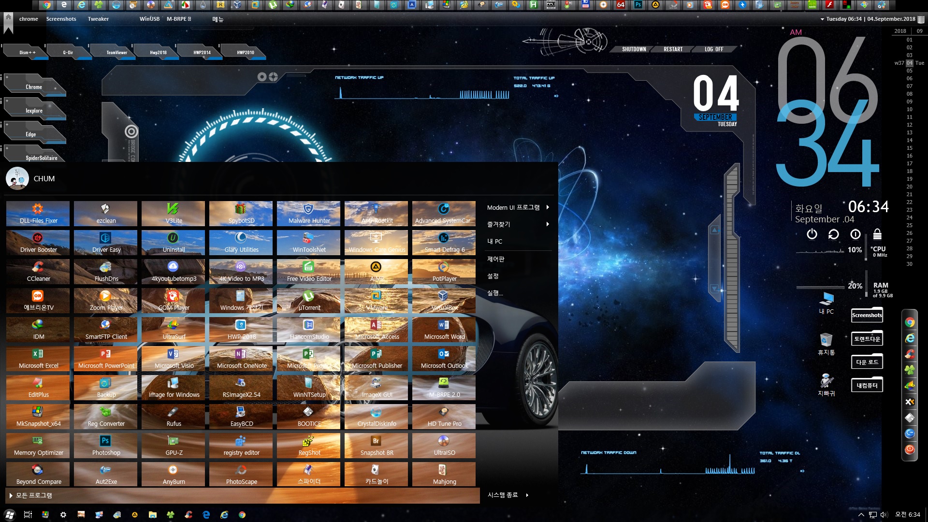Open 제어판 from the start menu

(518, 259)
